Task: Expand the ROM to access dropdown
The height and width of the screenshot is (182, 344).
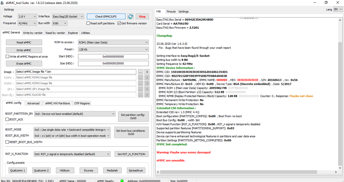Action: click(x=113, y=42)
